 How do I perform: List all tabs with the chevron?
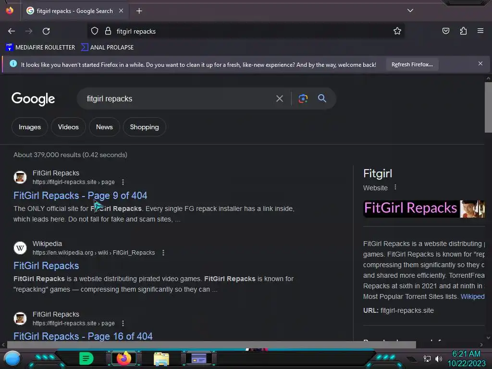click(410, 11)
